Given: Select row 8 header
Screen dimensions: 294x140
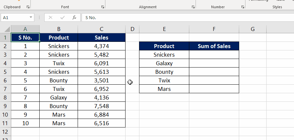Looking at the screenshot, I should (5, 98).
